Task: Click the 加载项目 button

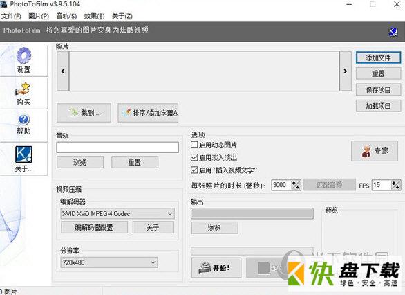Action: click(378, 106)
